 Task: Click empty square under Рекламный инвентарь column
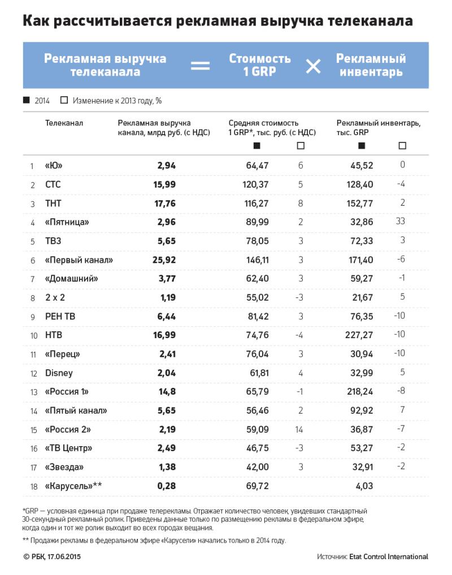[402, 145]
